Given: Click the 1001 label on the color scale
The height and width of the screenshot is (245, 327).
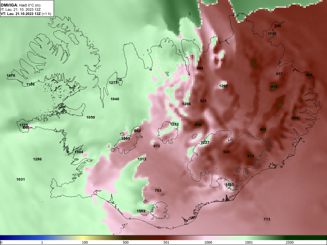Looking at the screenshot, I should (249, 242).
